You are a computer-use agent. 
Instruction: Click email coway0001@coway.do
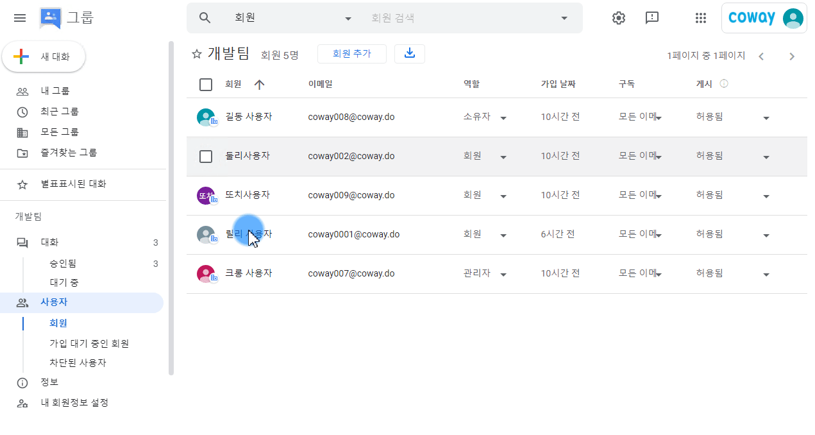click(x=354, y=235)
